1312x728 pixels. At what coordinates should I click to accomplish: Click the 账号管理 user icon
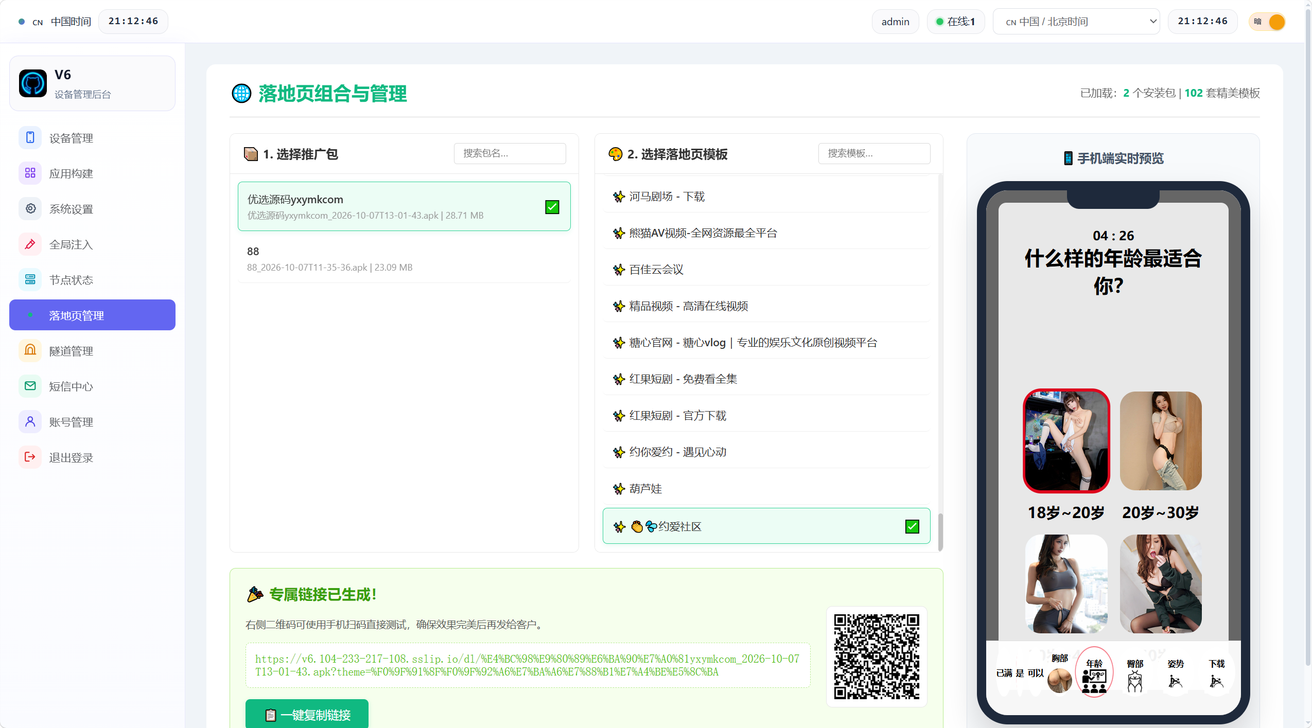click(30, 422)
